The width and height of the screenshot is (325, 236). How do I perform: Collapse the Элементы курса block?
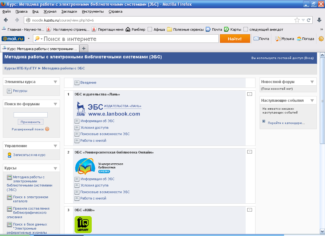coord(55,82)
